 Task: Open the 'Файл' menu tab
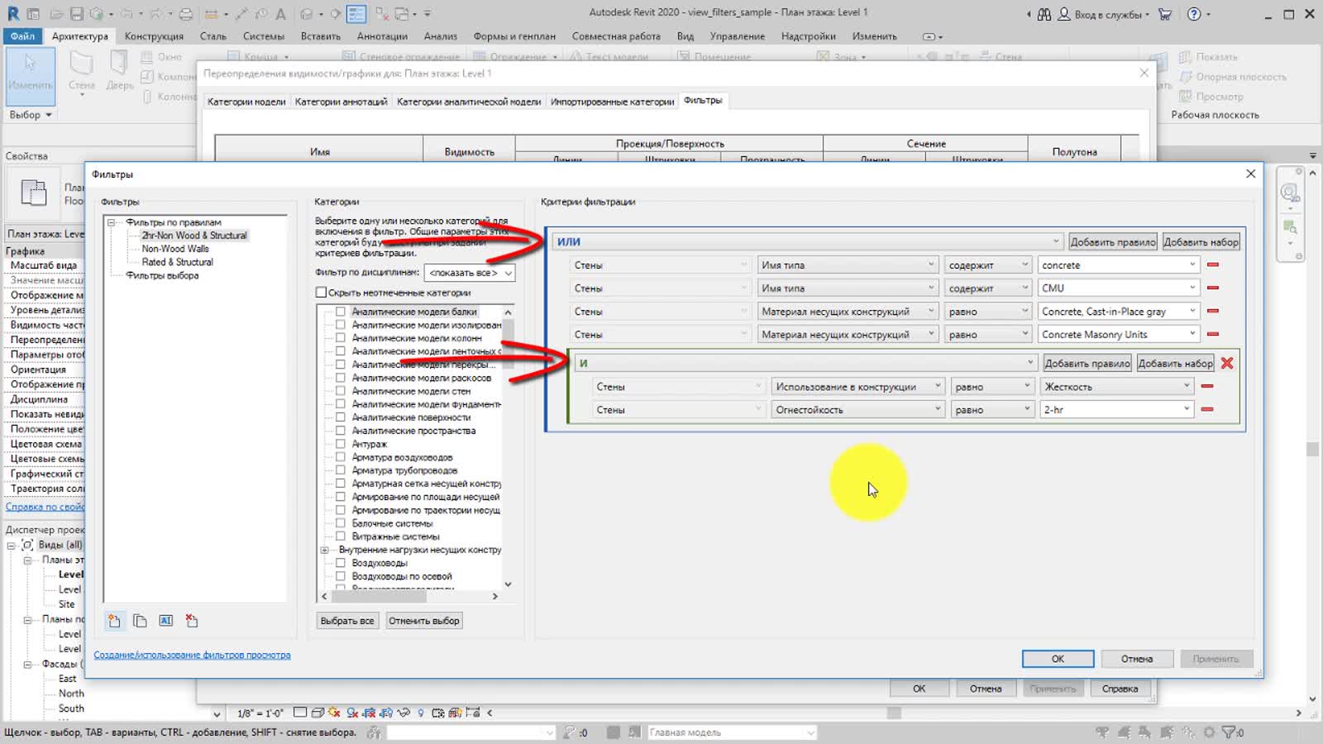tap(23, 36)
